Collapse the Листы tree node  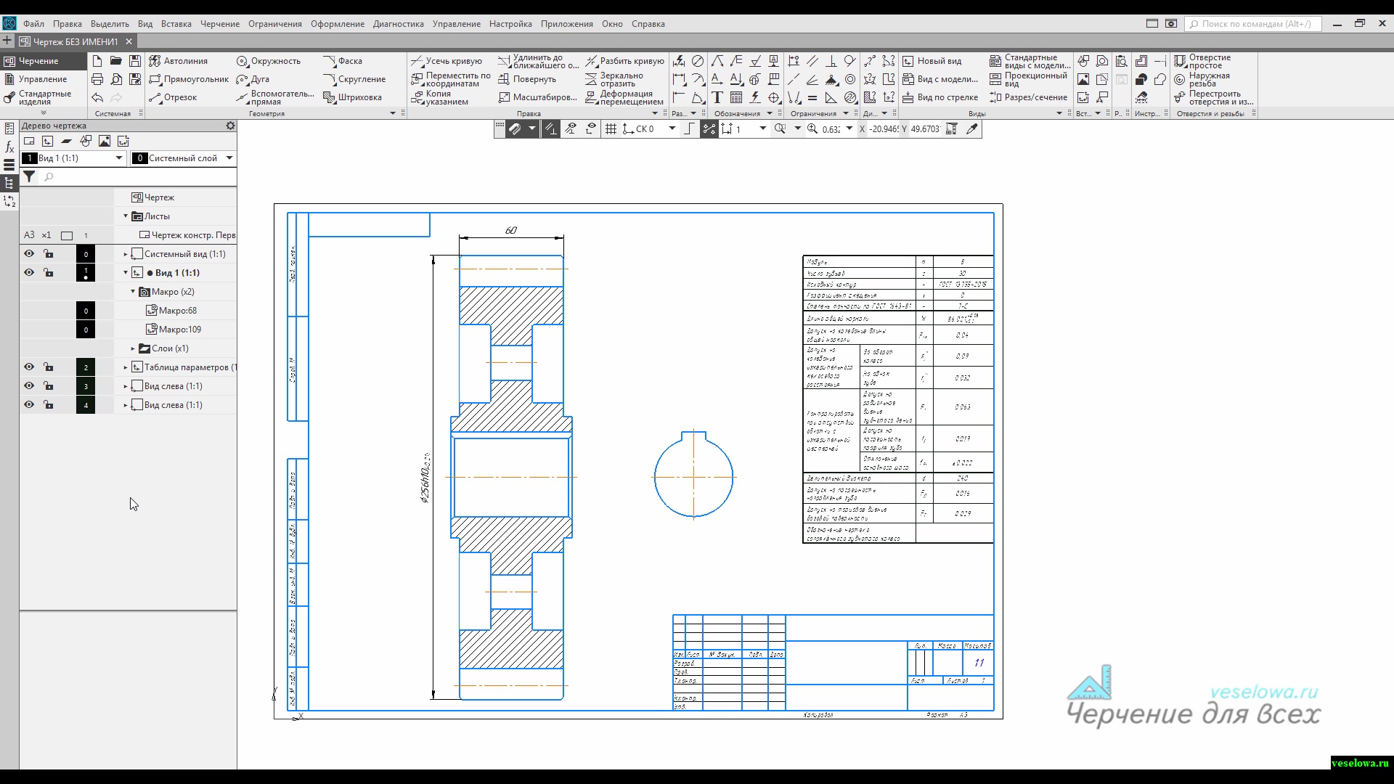(x=126, y=216)
